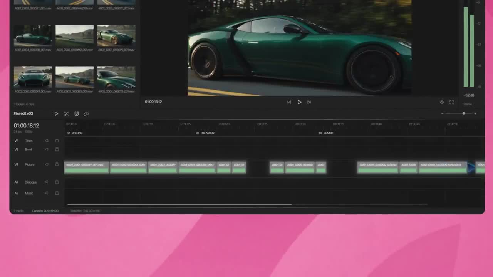Screen dimensions: 493x277
Task: Select the blue transition between last clips
Action: pyautogui.click(x=471, y=167)
